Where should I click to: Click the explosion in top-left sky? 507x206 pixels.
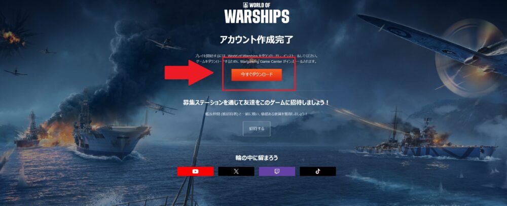point(11,37)
